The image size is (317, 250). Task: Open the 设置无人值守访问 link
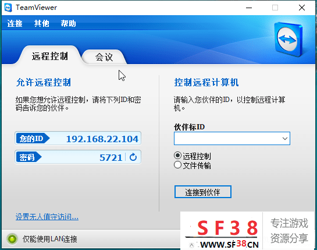pyautogui.click(x=47, y=217)
